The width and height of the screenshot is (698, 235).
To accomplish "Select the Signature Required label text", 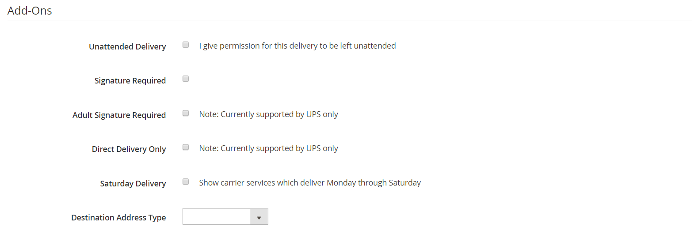I will coord(130,81).
